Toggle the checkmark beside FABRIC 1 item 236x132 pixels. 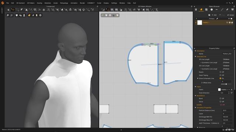[196, 23]
